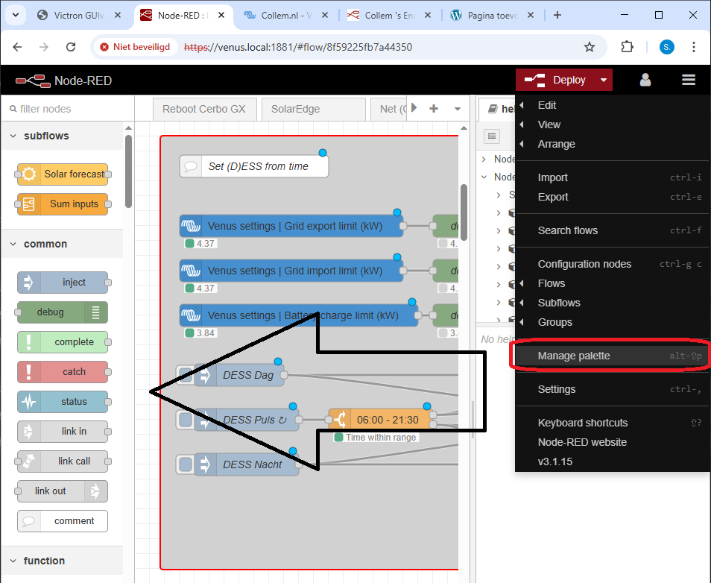Select the status node in palette
711x583 pixels.
point(63,402)
